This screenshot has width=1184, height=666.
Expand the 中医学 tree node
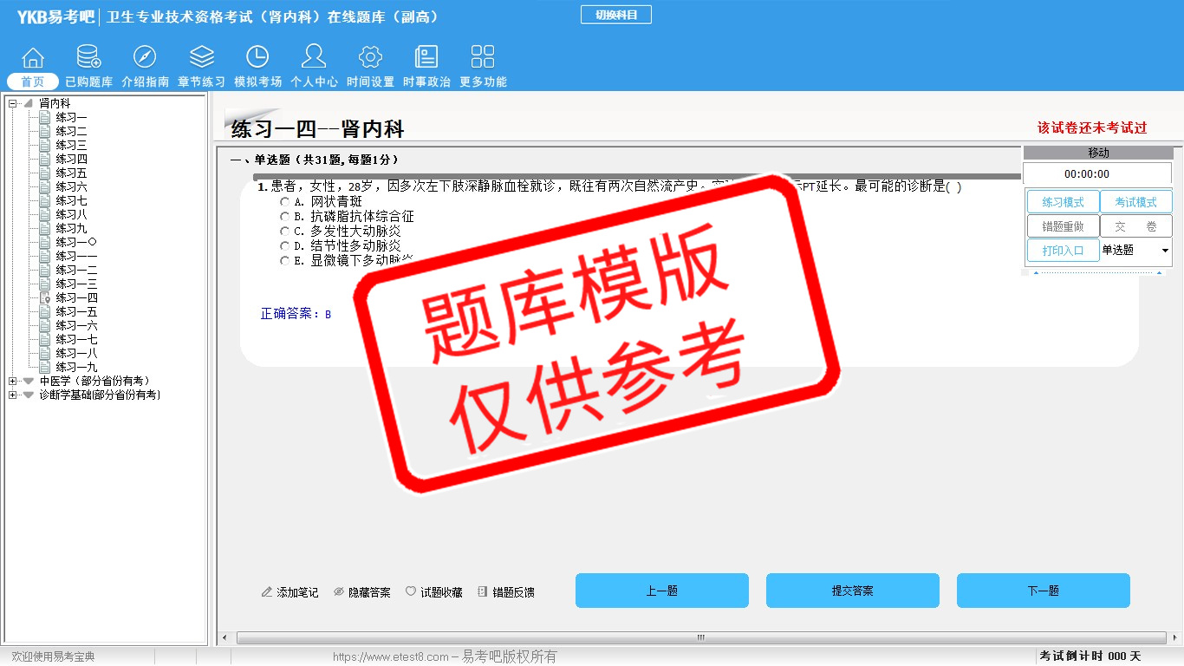pyautogui.click(x=12, y=382)
